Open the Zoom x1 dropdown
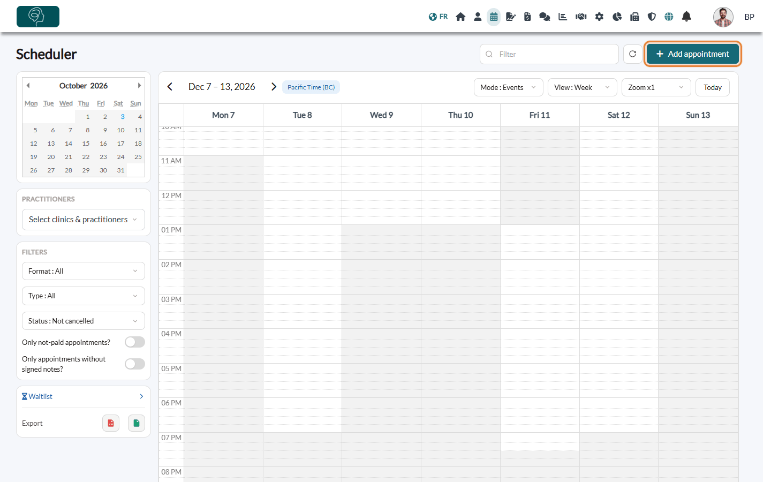 [656, 87]
